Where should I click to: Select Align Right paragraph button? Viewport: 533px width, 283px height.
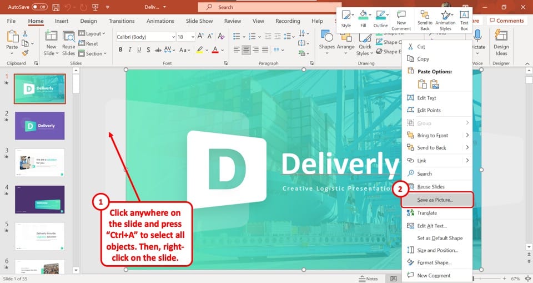(x=255, y=49)
